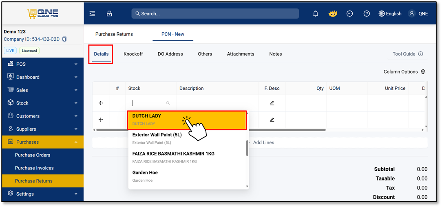Open the Notes tab

275,54
